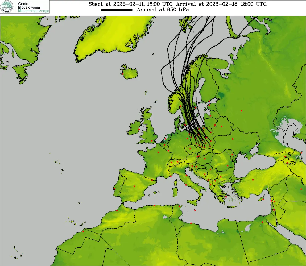Image resolution: width=306 pixels, height=266 pixels.
Task: Click the Centrum Modelowania Meteorologicznego label
Action: pyautogui.click(x=34, y=7)
